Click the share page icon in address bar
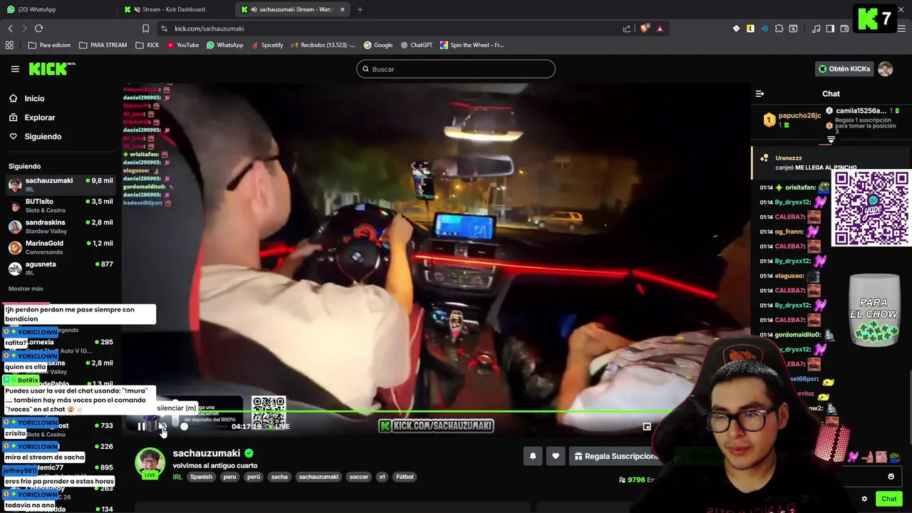The image size is (912, 513). click(x=627, y=28)
